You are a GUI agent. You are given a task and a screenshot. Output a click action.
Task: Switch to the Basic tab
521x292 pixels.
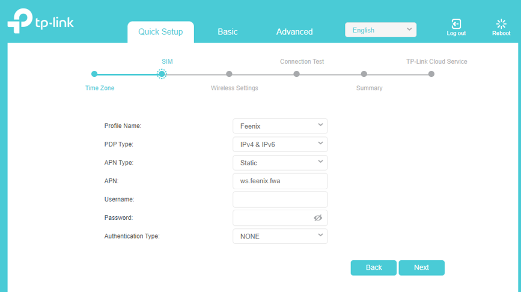pos(228,32)
